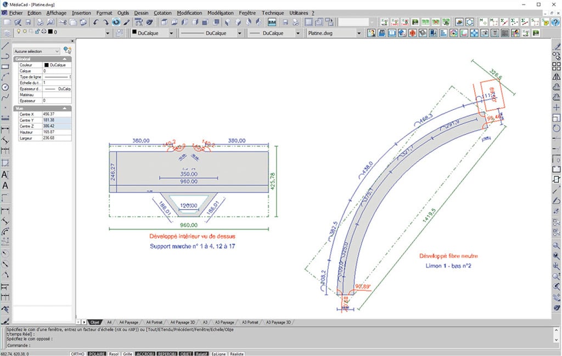Image resolution: width=562 pixels, height=356 pixels.
Task: Toggle POLAIRE tracking in status bar
Action: click(97, 353)
